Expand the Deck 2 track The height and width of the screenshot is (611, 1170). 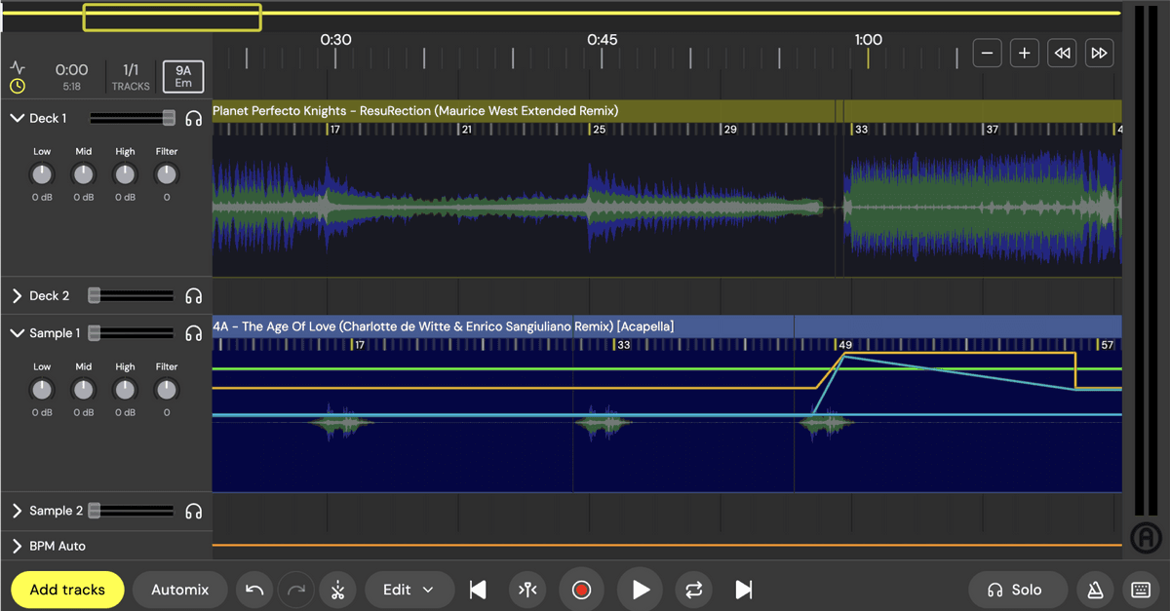click(x=17, y=295)
